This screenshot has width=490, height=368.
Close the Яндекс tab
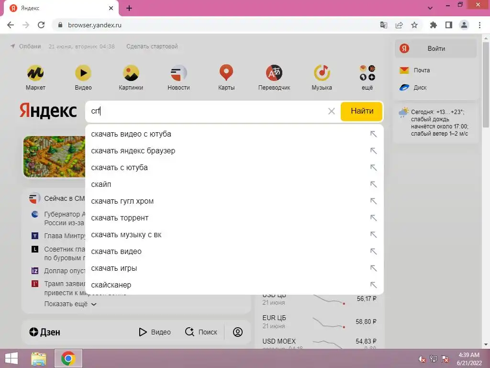pos(111,8)
